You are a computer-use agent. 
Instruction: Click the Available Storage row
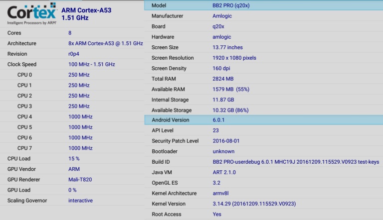click(x=263, y=110)
